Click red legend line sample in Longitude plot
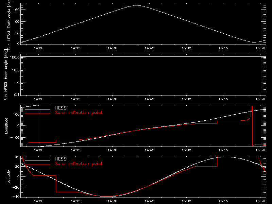Viewport: 272px width, 204px height. coord(38,114)
